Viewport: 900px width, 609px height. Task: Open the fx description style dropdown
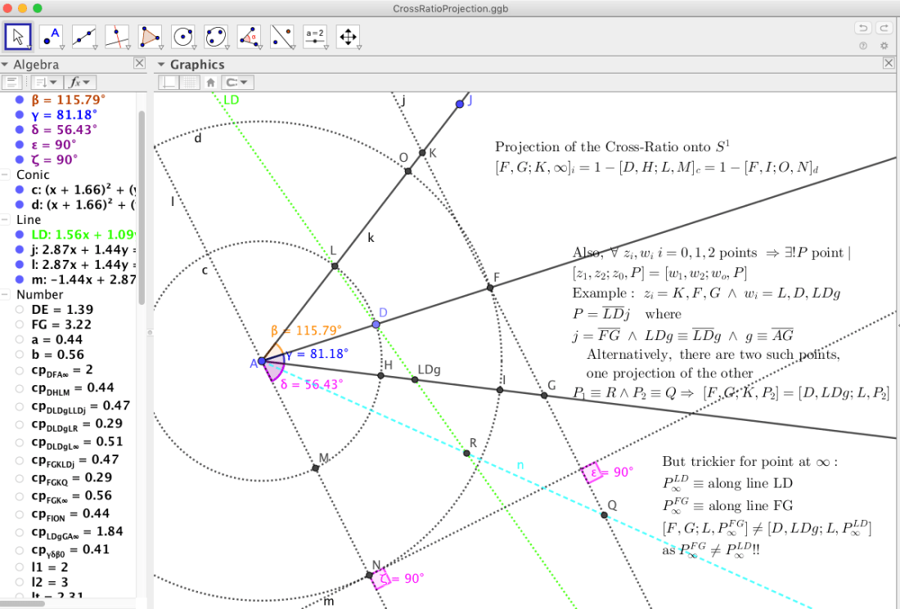80,82
